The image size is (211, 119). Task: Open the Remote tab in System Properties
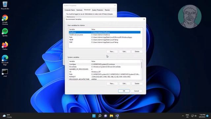click(x=107, y=10)
